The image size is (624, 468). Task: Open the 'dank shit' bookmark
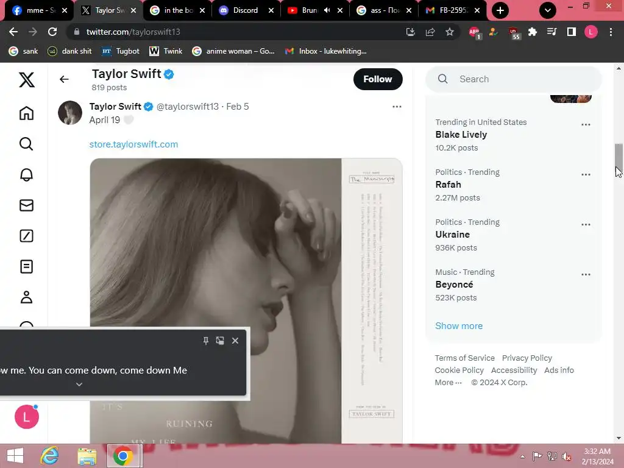pyautogui.click(x=69, y=51)
